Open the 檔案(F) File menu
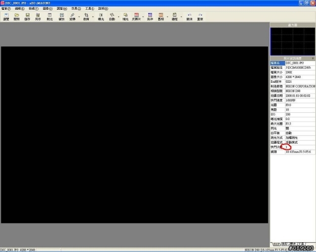316x252 pixels. tap(6, 9)
